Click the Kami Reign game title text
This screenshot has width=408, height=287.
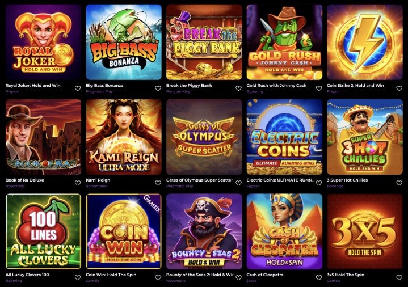98,180
